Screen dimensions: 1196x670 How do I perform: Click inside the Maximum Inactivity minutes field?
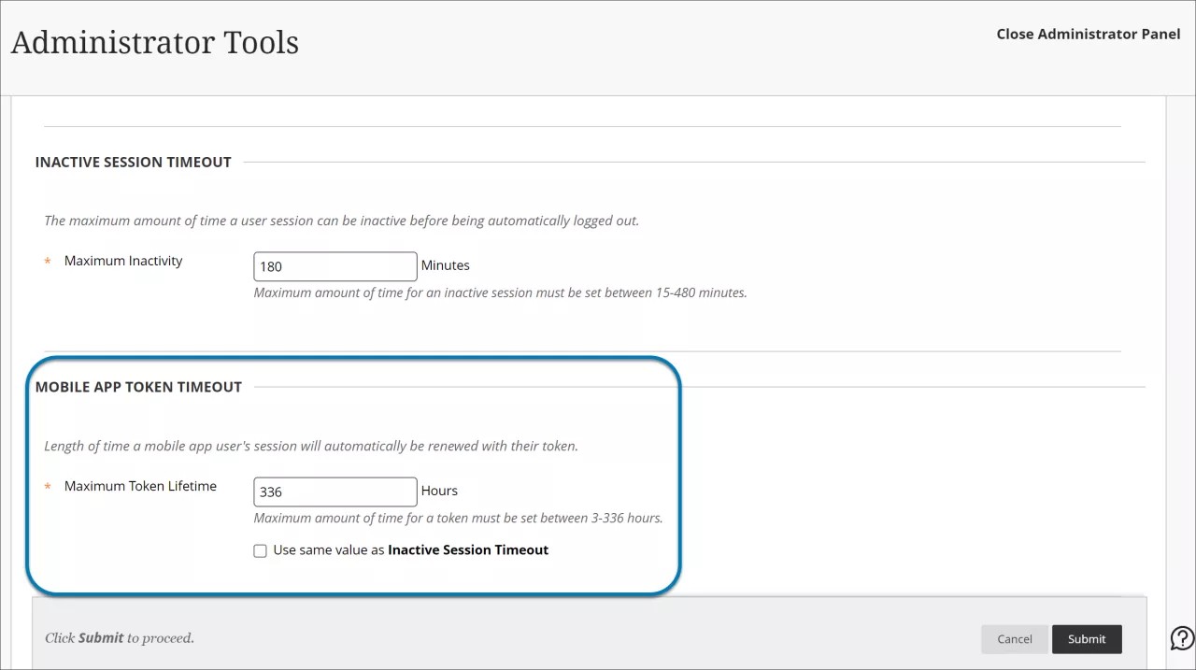[x=334, y=266]
